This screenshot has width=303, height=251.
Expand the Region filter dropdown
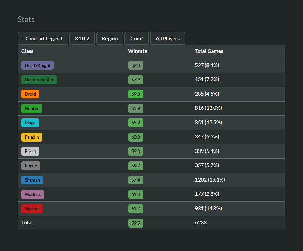[110, 38]
